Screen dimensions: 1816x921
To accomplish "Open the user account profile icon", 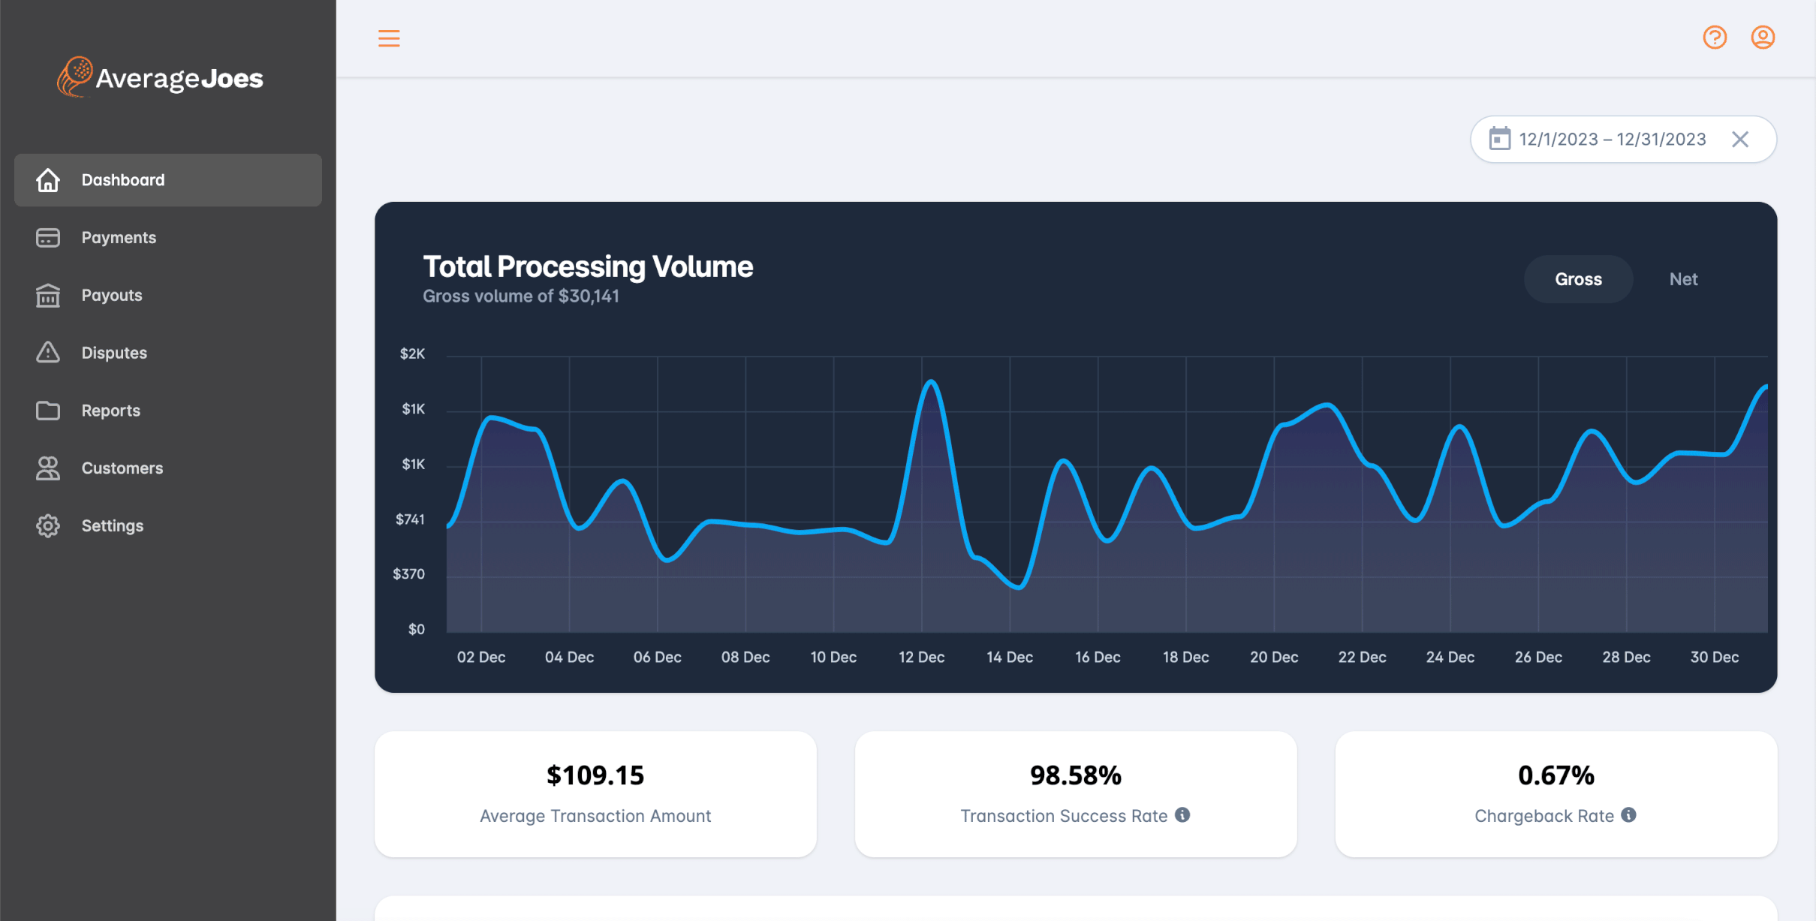I will tap(1762, 38).
